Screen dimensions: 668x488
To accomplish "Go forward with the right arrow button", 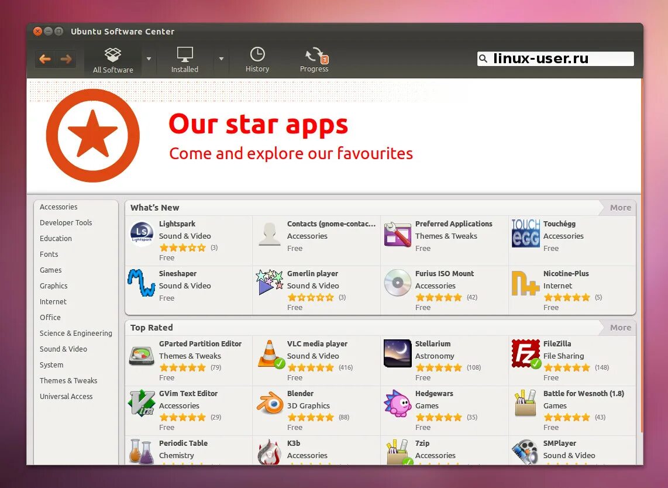I will point(66,59).
